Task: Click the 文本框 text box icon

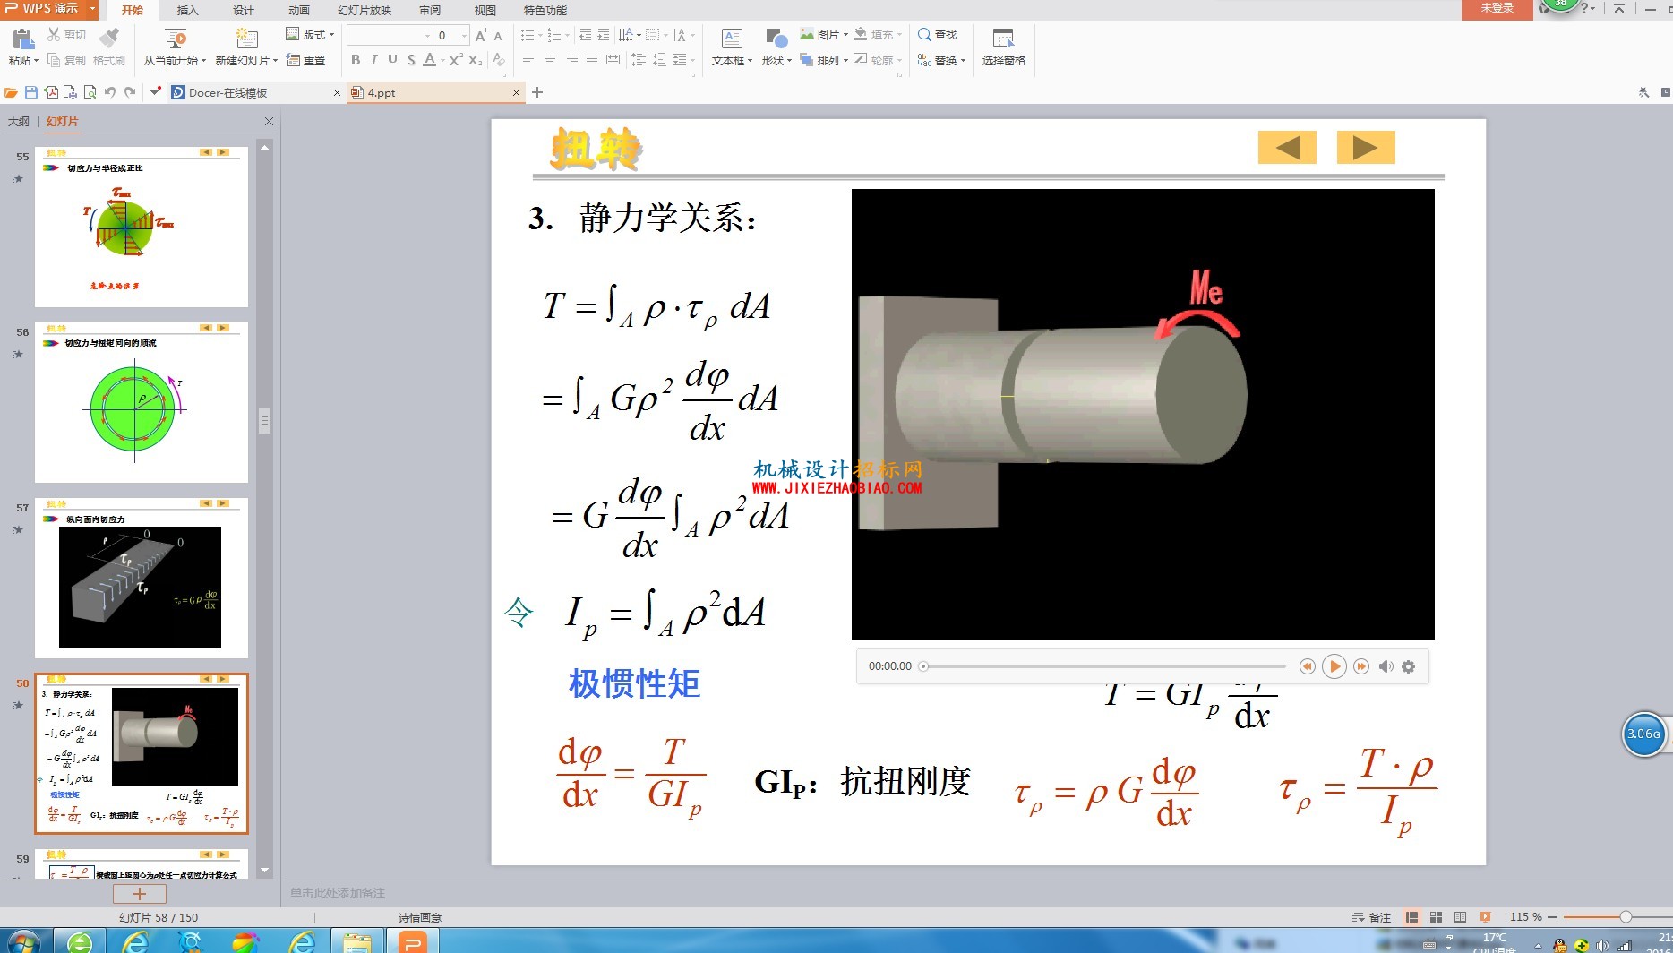Action: (x=732, y=47)
